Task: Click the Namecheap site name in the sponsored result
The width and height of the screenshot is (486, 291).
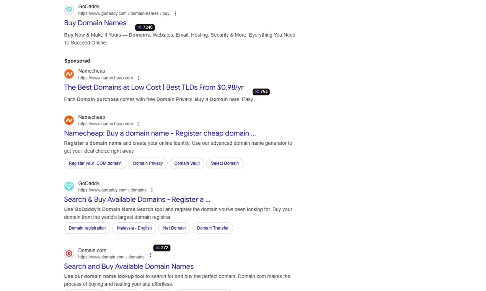Action: [x=91, y=71]
